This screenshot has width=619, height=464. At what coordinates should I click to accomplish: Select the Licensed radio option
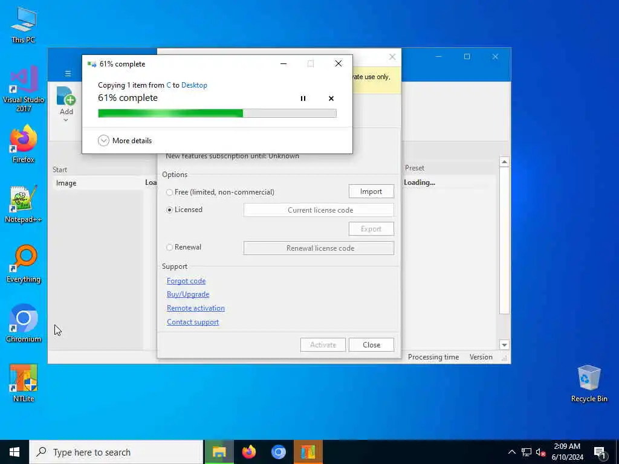pos(184,210)
